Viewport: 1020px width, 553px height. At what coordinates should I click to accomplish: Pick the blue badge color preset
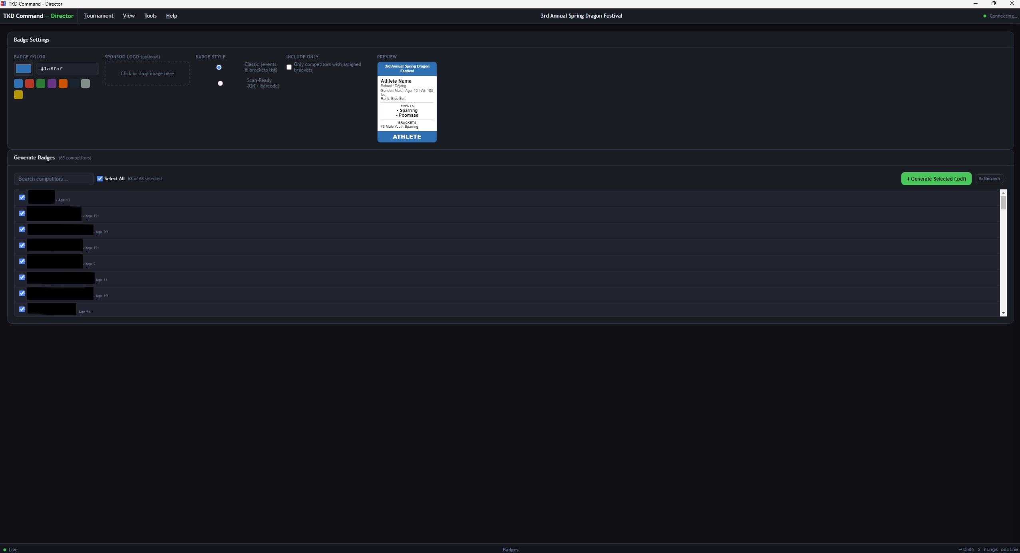18,84
